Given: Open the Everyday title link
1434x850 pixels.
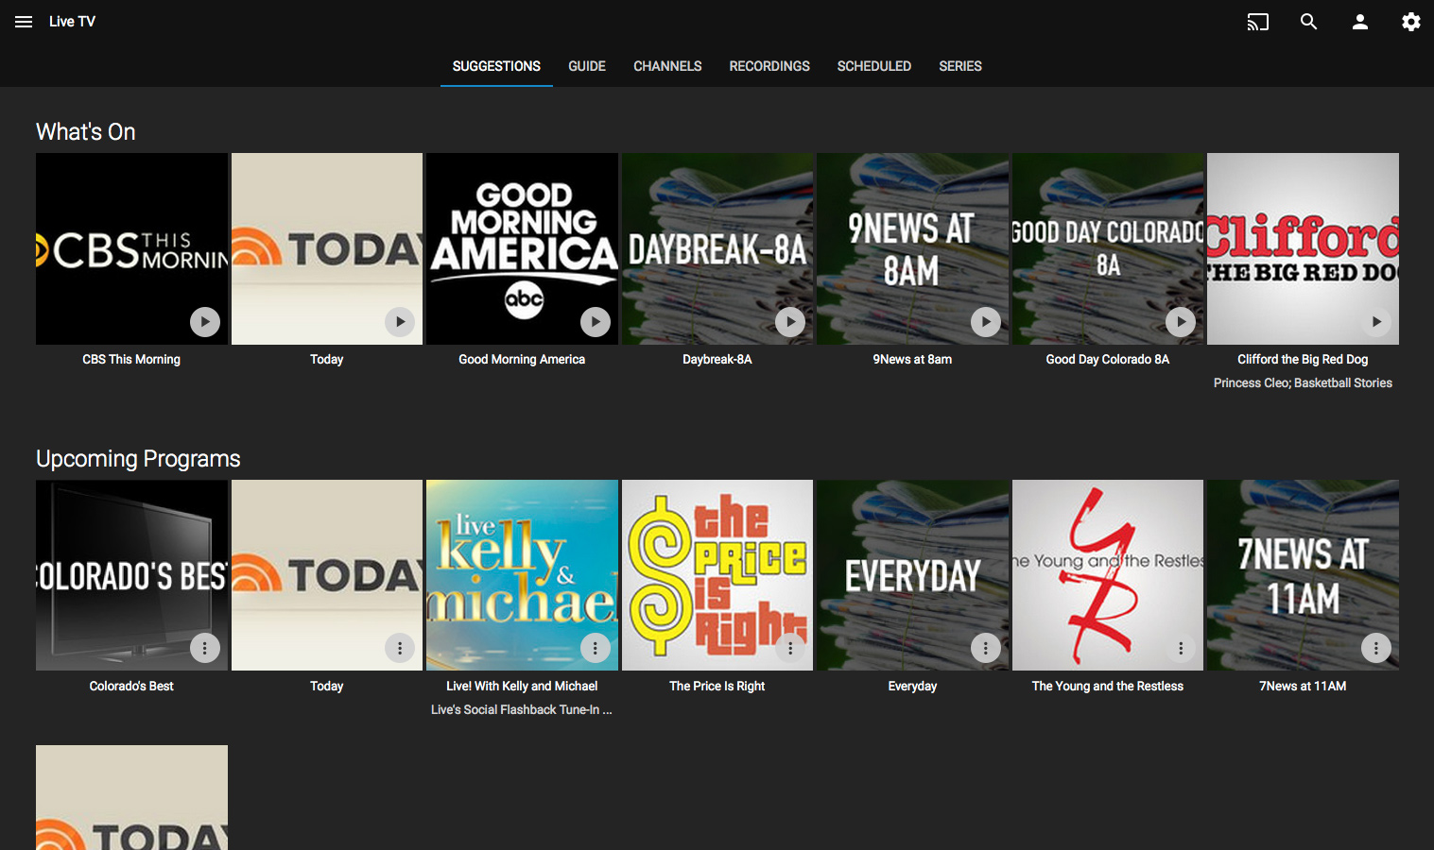Looking at the screenshot, I should (912, 687).
